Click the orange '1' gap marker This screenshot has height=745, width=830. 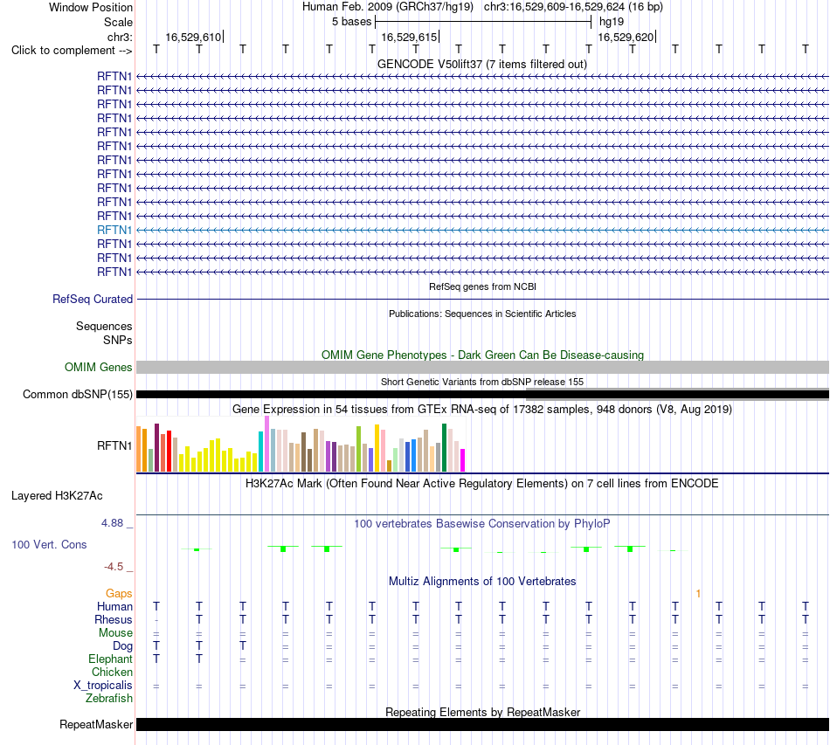point(698,594)
